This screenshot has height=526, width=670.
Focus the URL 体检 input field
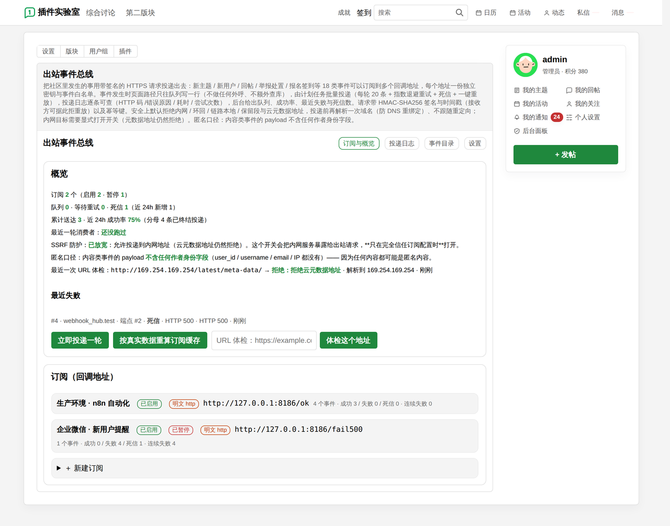[264, 340]
